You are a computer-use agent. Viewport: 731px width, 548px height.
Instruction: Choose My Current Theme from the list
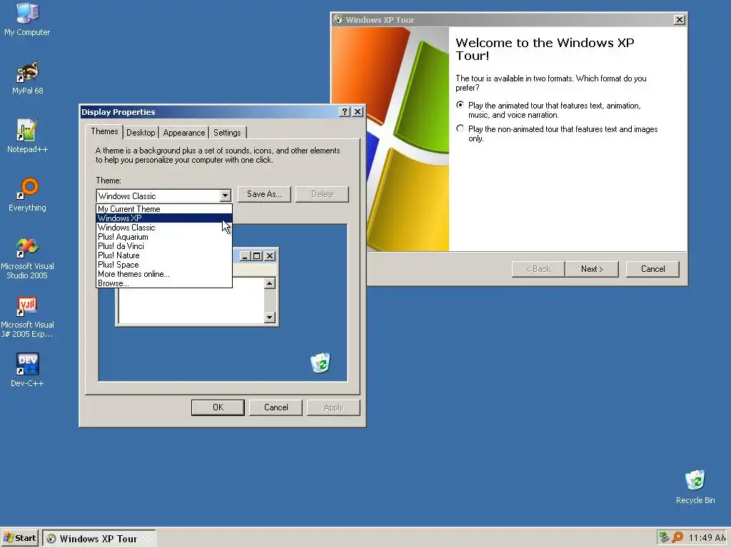point(164,209)
